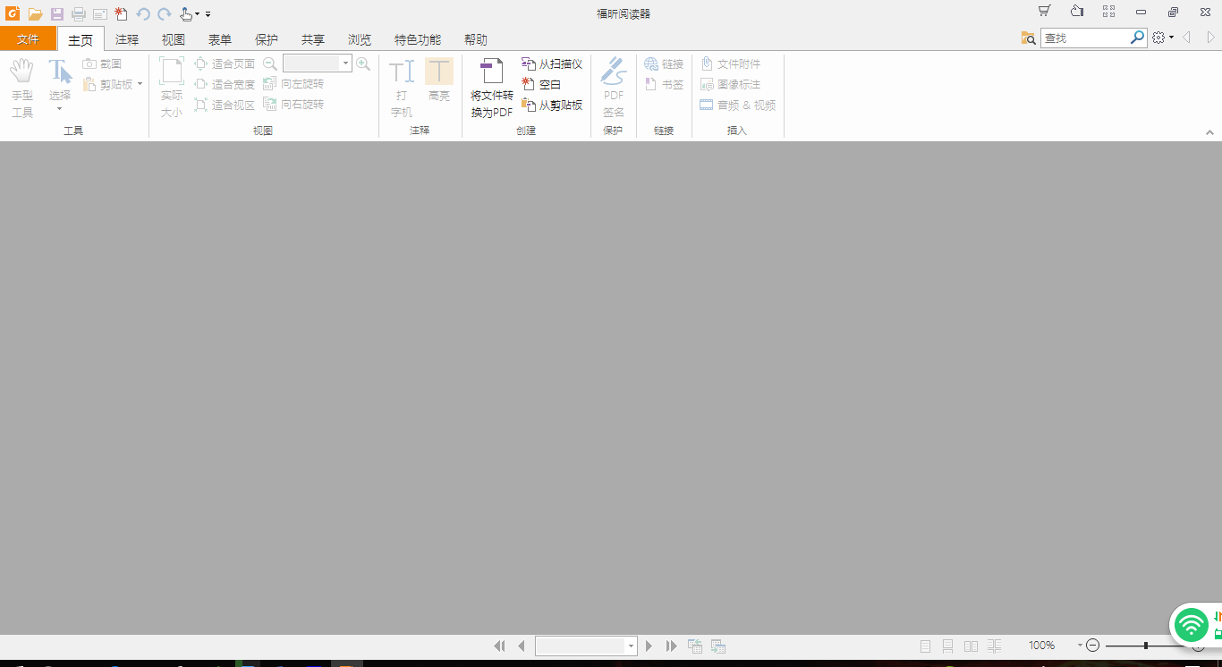Click 文件附件 file attachment button

[x=731, y=64]
